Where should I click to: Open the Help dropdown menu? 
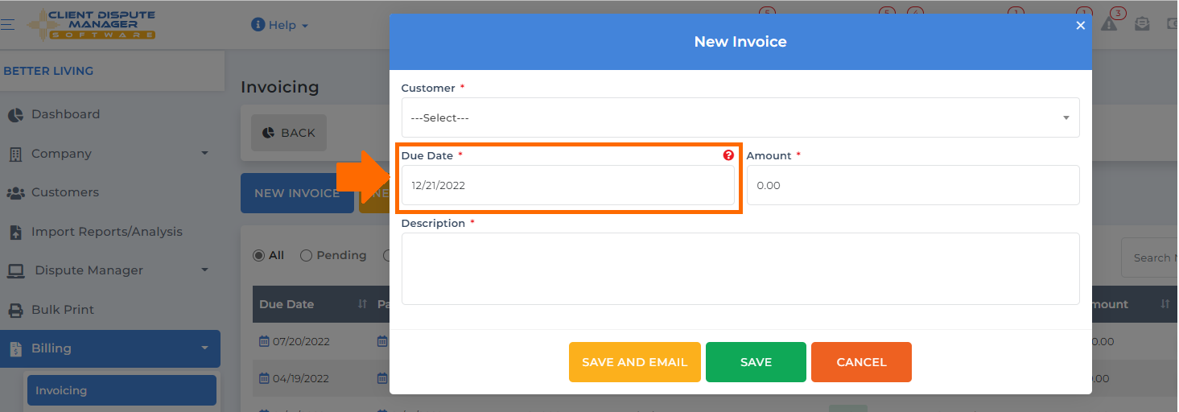pyautogui.click(x=280, y=25)
